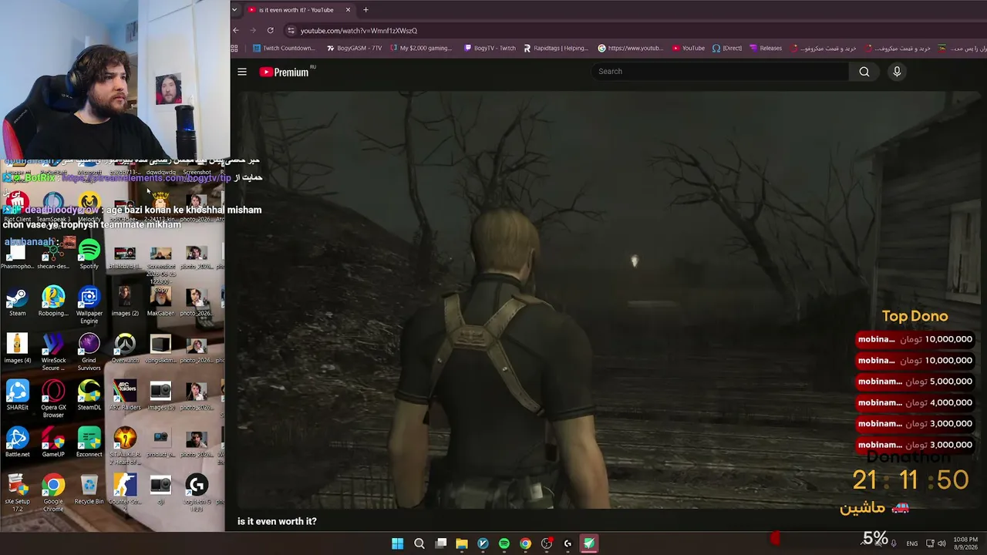This screenshot has height=555, width=987.
Task: Select the S.T.A.L.K.E.R. 2 desktop shortcut
Action: [x=125, y=446]
